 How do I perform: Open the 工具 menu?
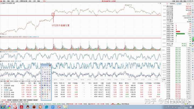[x=34, y=1]
